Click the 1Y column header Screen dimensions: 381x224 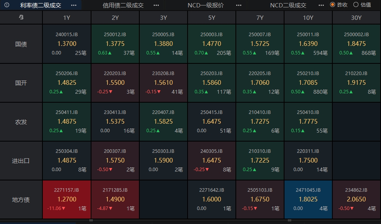67,17
